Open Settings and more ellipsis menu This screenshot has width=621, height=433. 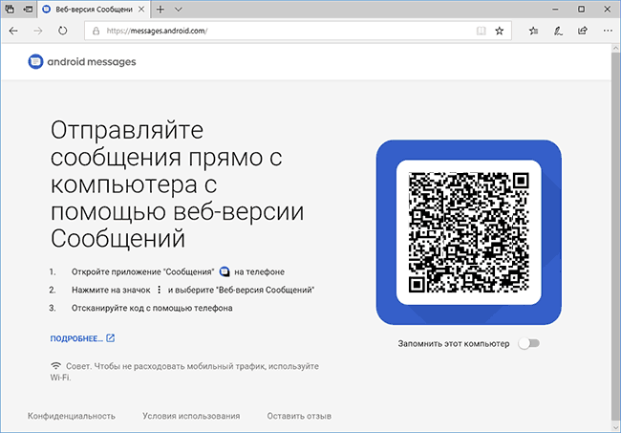pos(608,31)
